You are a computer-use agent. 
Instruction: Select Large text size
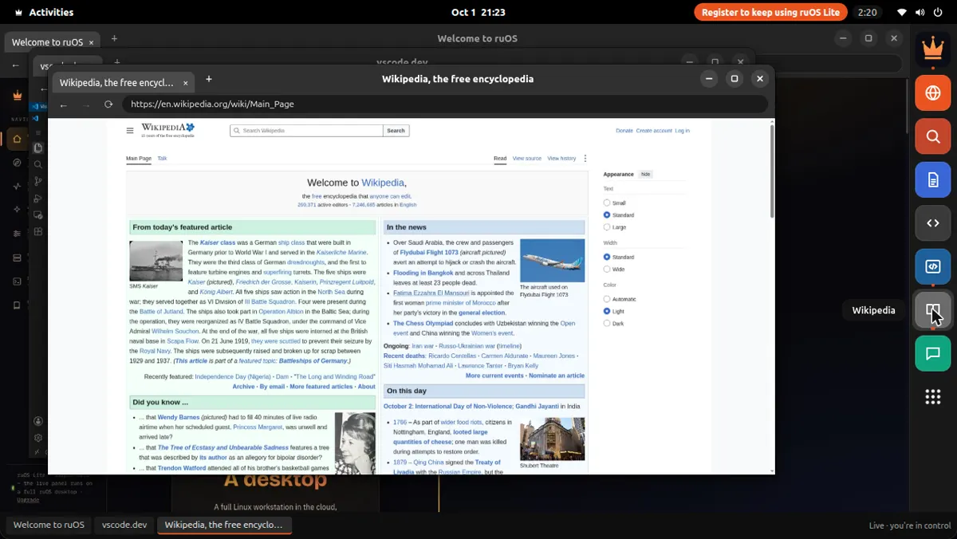607,227
